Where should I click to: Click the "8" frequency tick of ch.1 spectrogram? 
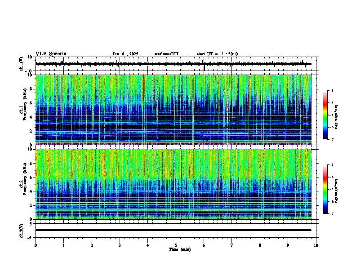[x=31, y=89]
